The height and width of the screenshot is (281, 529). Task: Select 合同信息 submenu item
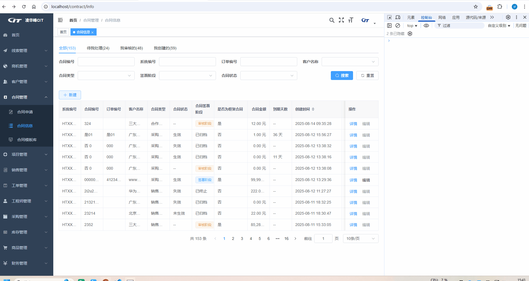[x=27, y=126]
